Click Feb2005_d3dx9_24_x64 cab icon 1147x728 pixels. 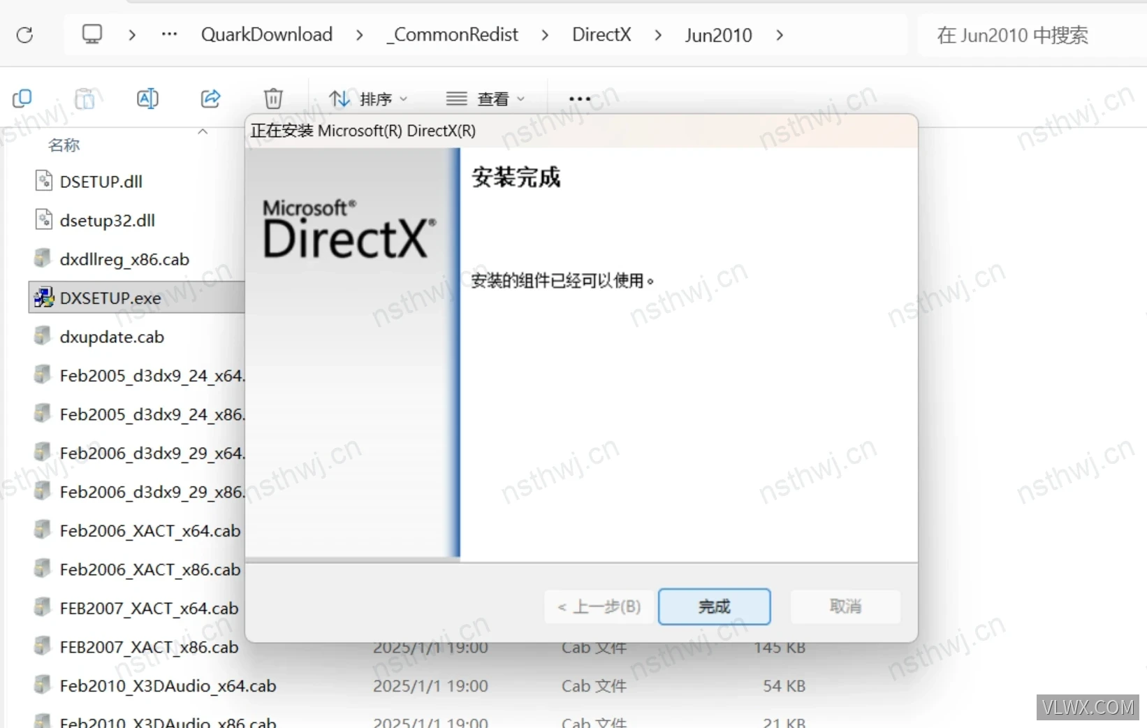click(43, 374)
